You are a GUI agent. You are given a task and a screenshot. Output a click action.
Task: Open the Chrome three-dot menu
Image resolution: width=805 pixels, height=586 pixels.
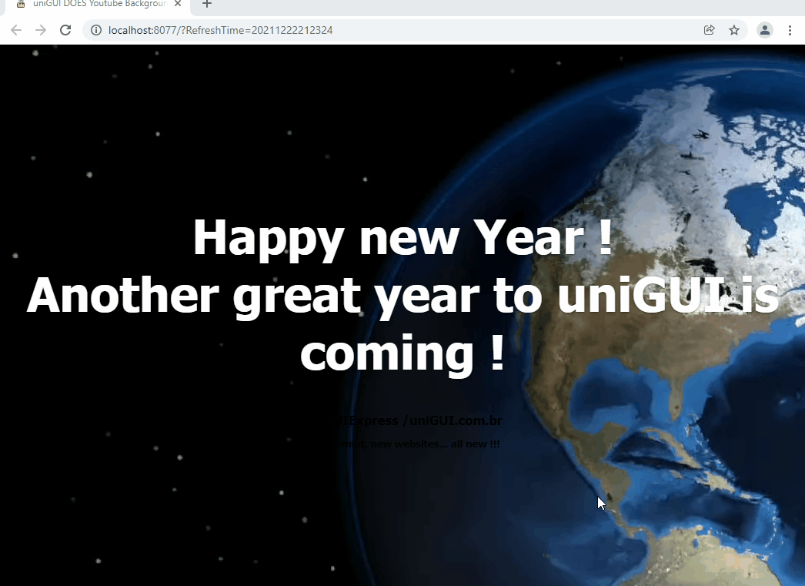[790, 30]
